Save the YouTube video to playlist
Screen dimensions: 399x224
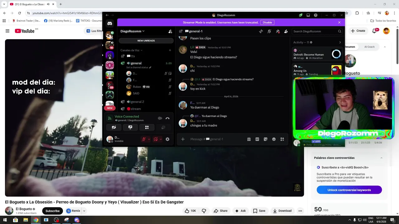[259, 211]
